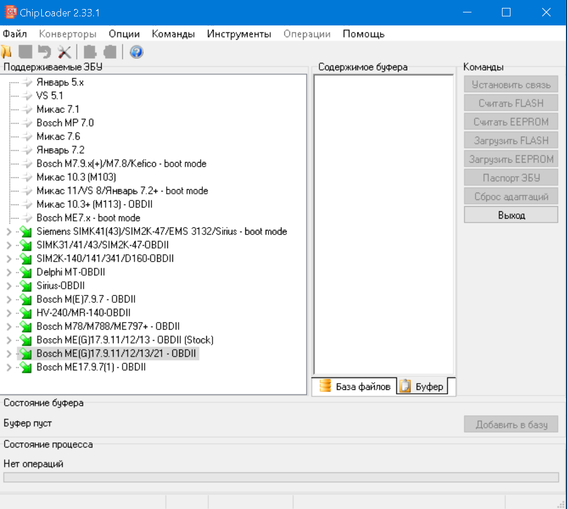Click the Считать FLASH button
Screen dimensions: 567x509
tap(511, 103)
